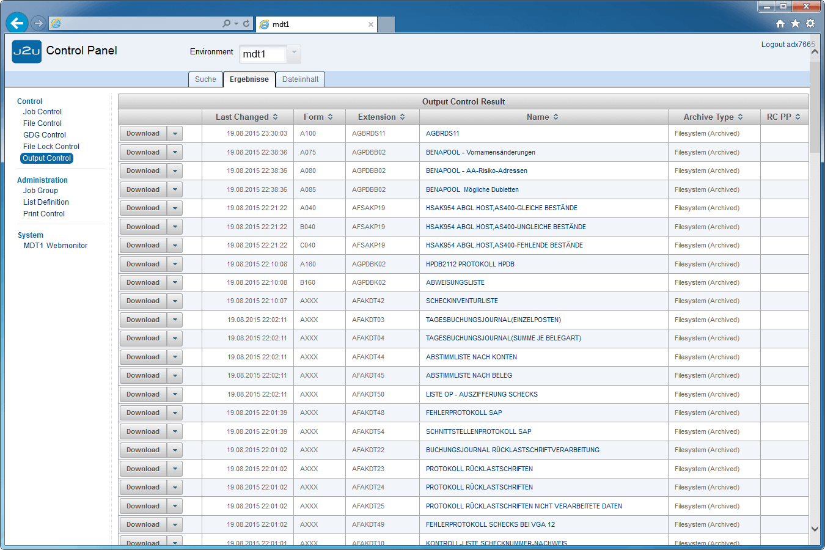The height and width of the screenshot is (550, 825).
Task: Open Job Control in the sidebar
Action: (x=42, y=112)
